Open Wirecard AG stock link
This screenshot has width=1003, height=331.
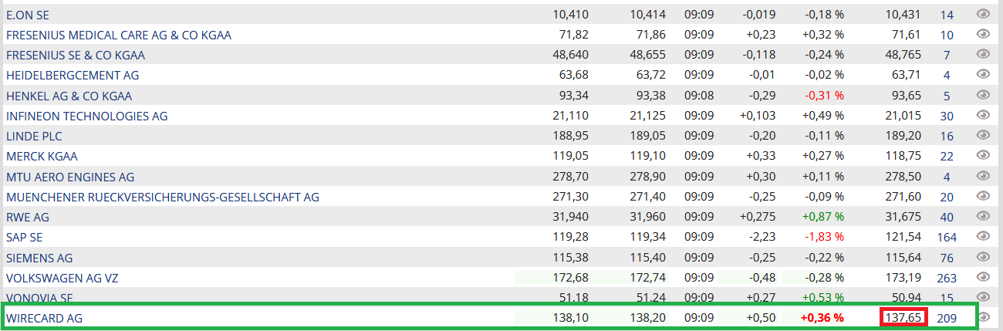(44, 318)
